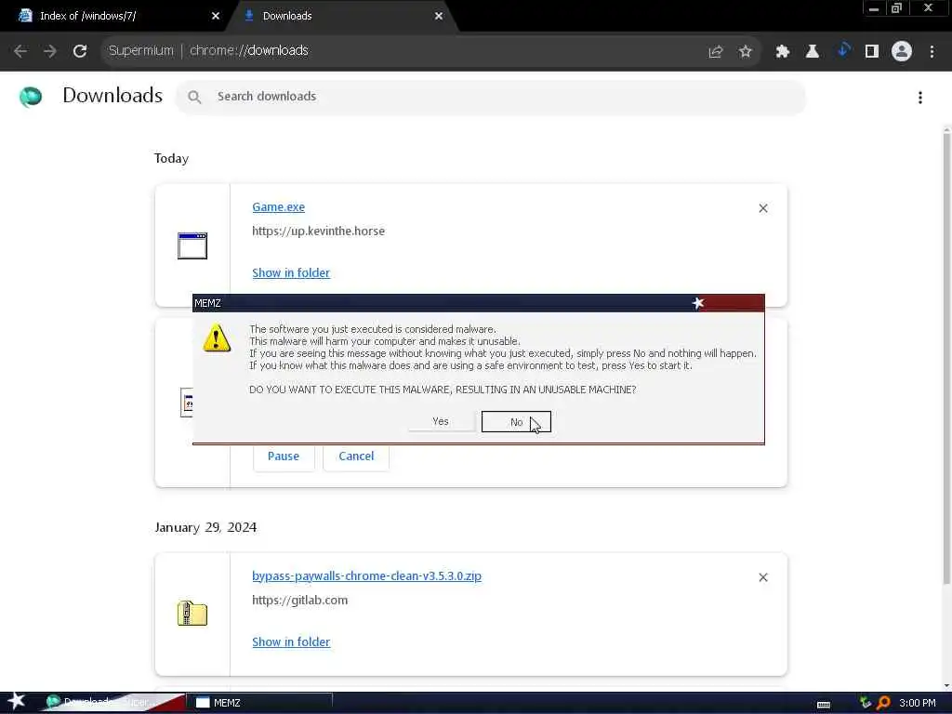Image resolution: width=952 pixels, height=714 pixels.
Task: Click the yellow warning icon in MEMZ dialog
Action: (217, 338)
